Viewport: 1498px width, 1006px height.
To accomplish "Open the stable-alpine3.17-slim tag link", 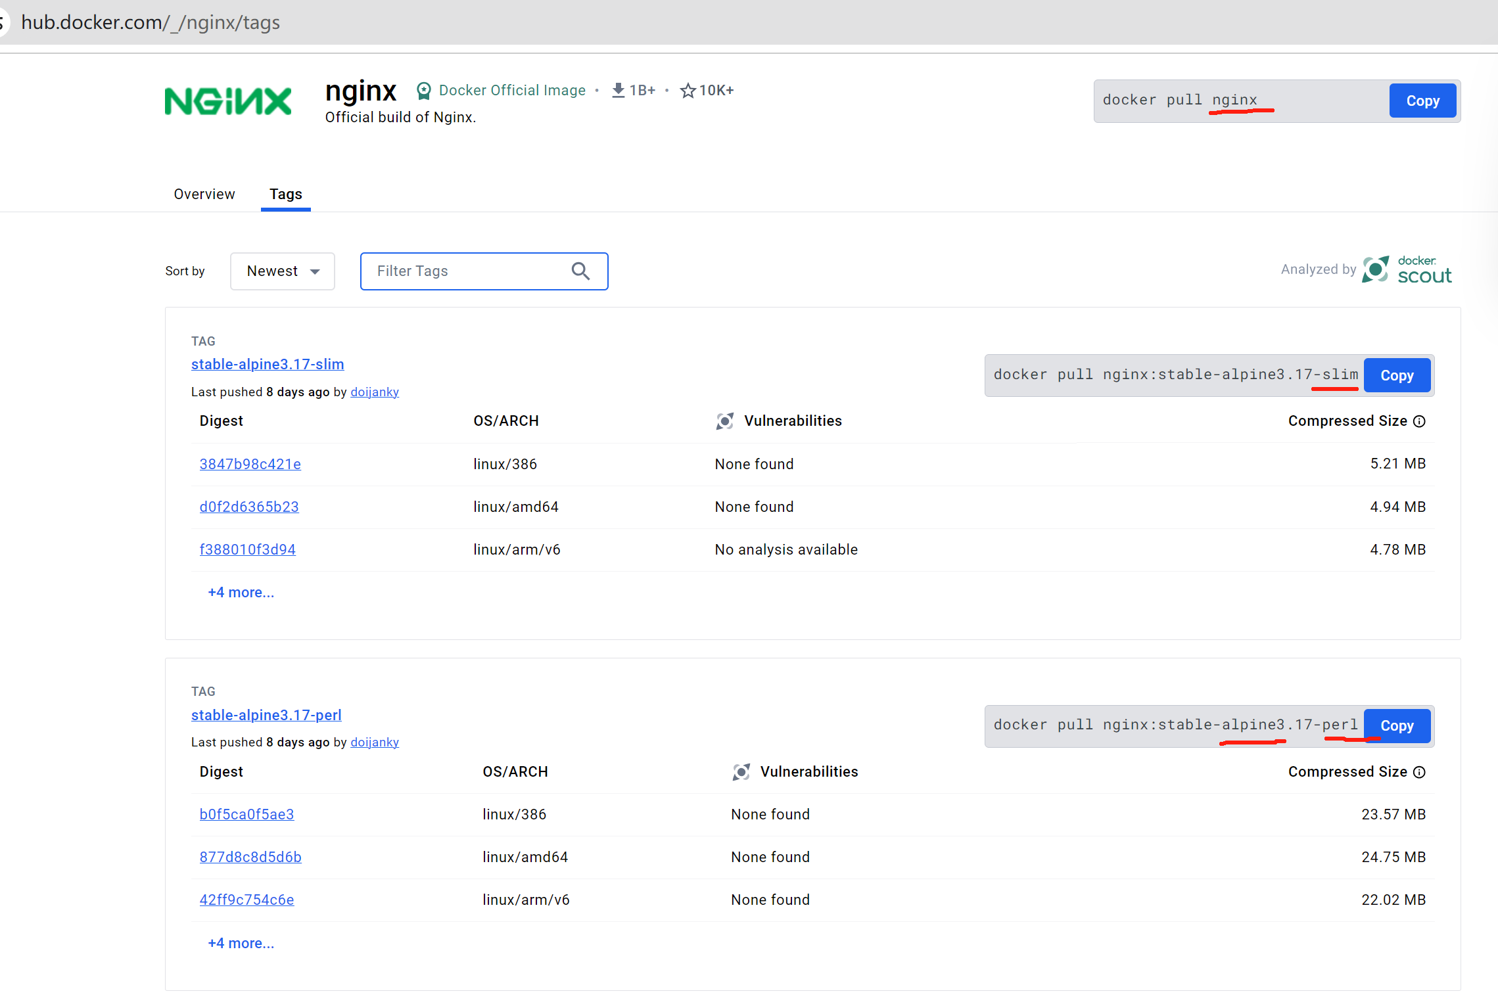I will 268,365.
